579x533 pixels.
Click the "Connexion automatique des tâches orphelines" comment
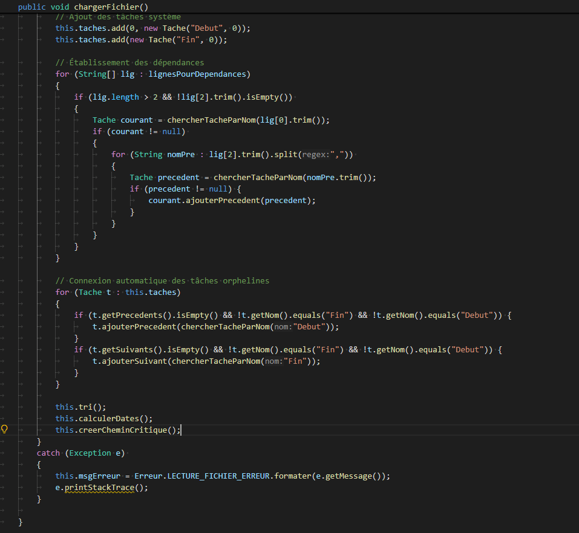(162, 280)
